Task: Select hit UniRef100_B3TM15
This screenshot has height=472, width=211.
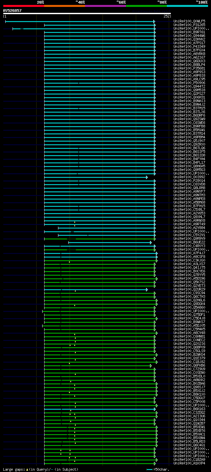Action: 189,108
